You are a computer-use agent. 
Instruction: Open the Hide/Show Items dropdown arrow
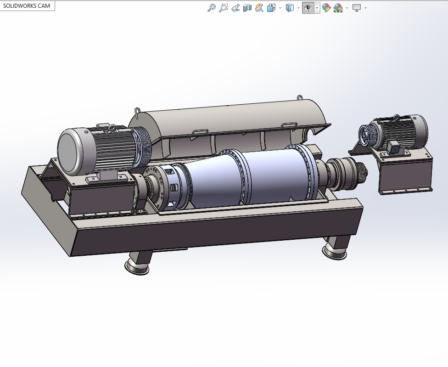pyautogui.click(x=317, y=7)
